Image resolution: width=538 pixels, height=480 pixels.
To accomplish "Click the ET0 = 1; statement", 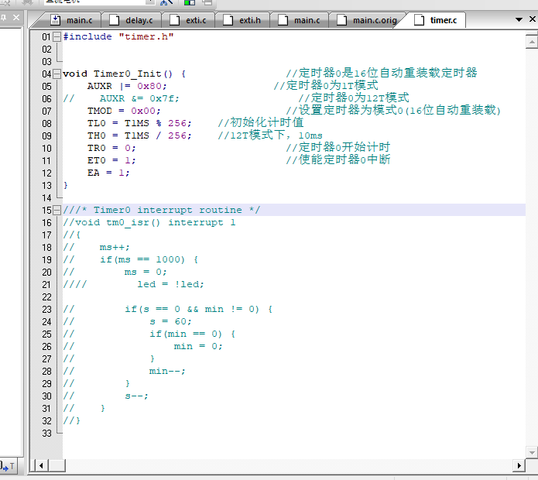I will [x=111, y=160].
